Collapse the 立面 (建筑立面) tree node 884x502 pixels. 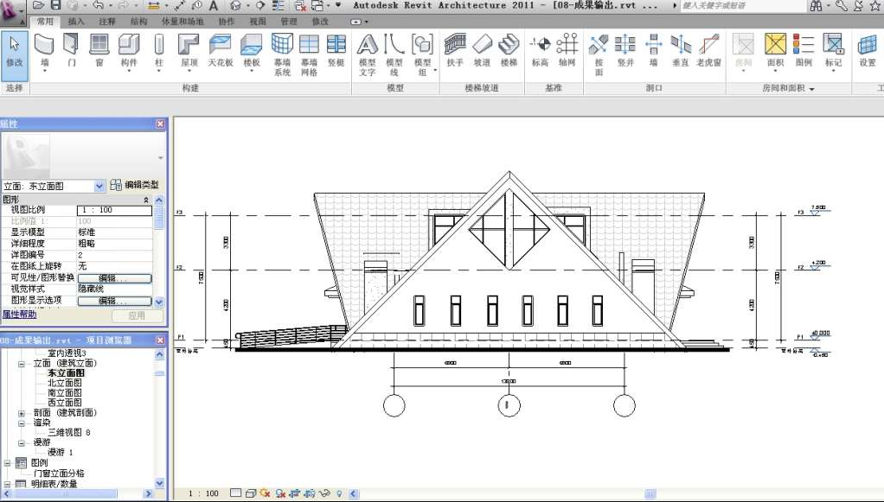22,364
